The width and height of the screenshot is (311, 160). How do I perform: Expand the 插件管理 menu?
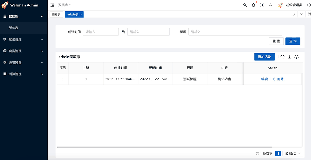coord(42,74)
